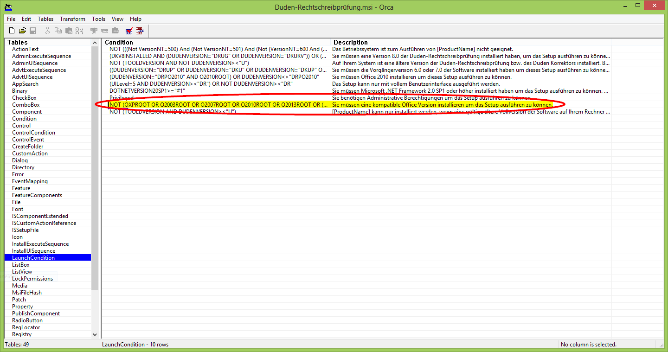Click the down arrow of the tables scrollbar
This screenshot has width=668, height=352.
click(x=95, y=334)
